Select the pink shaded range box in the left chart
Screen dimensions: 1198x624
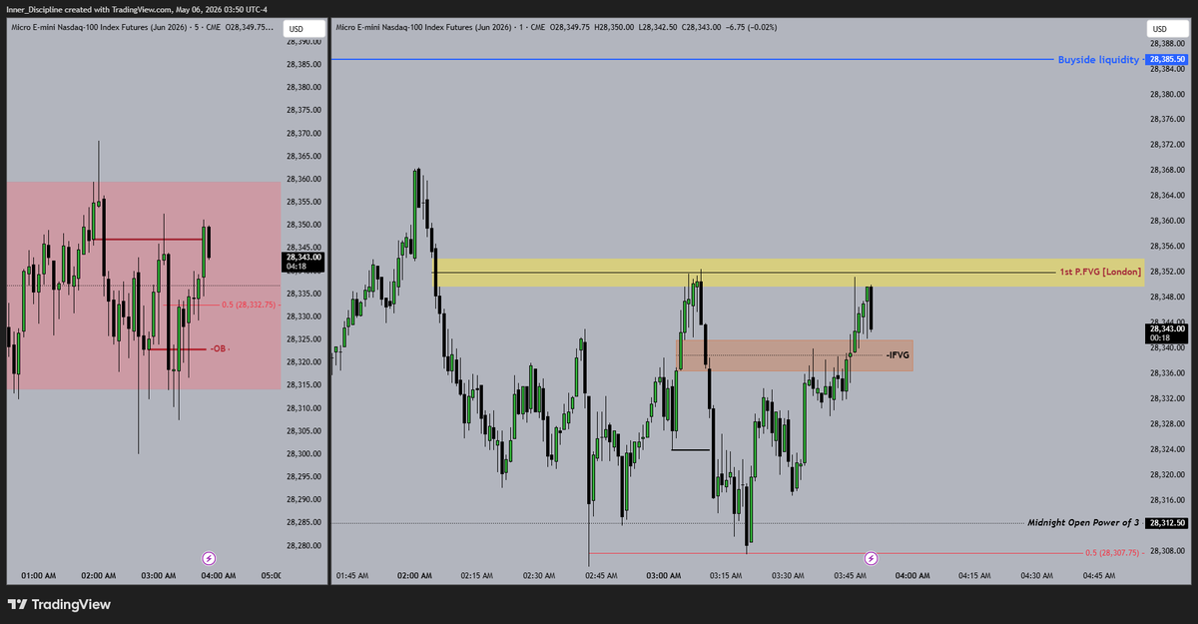click(144, 285)
